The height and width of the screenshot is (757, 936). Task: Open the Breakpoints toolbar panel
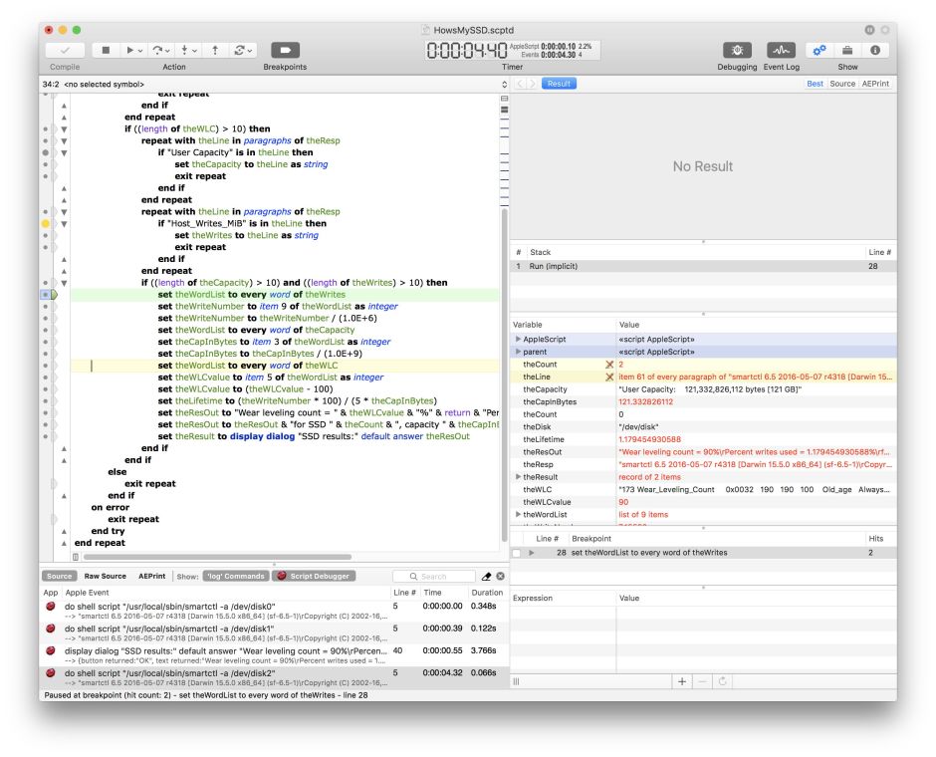coord(284,50)
